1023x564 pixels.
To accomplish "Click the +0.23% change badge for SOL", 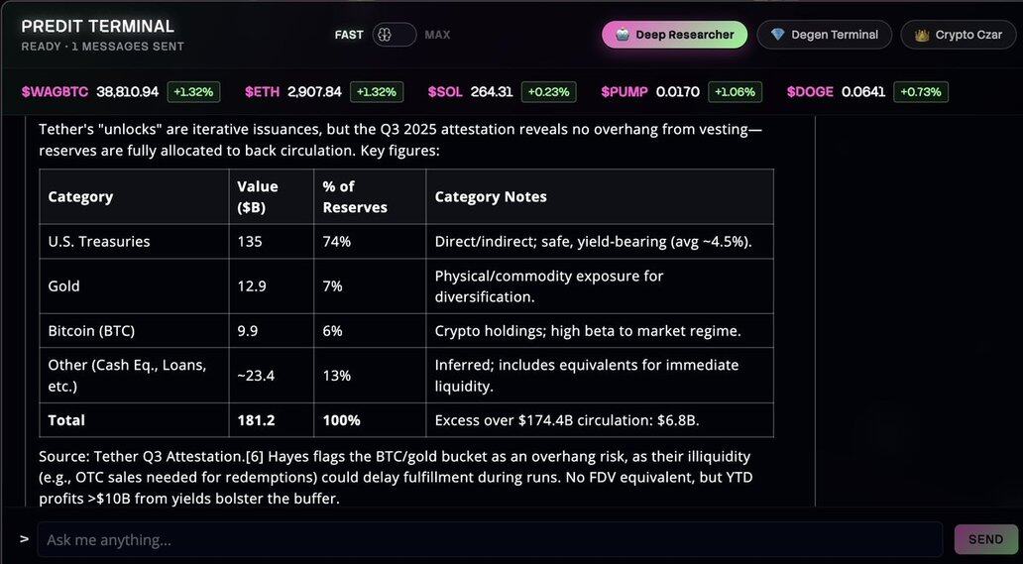I will (548, 92).
